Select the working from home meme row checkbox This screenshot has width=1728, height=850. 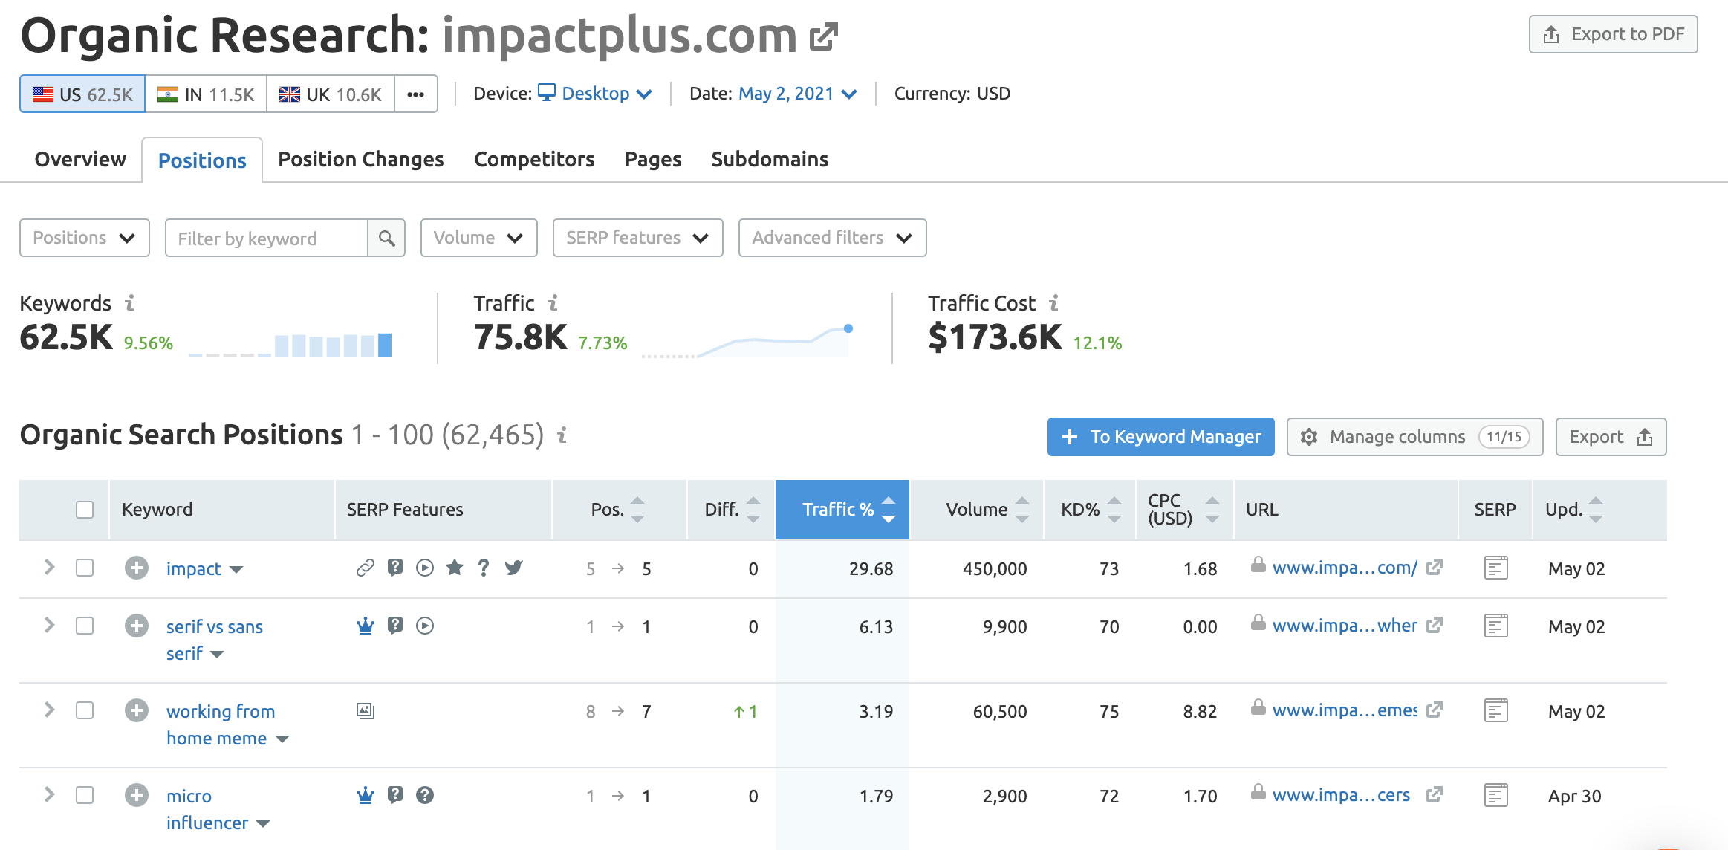[85, 711]
